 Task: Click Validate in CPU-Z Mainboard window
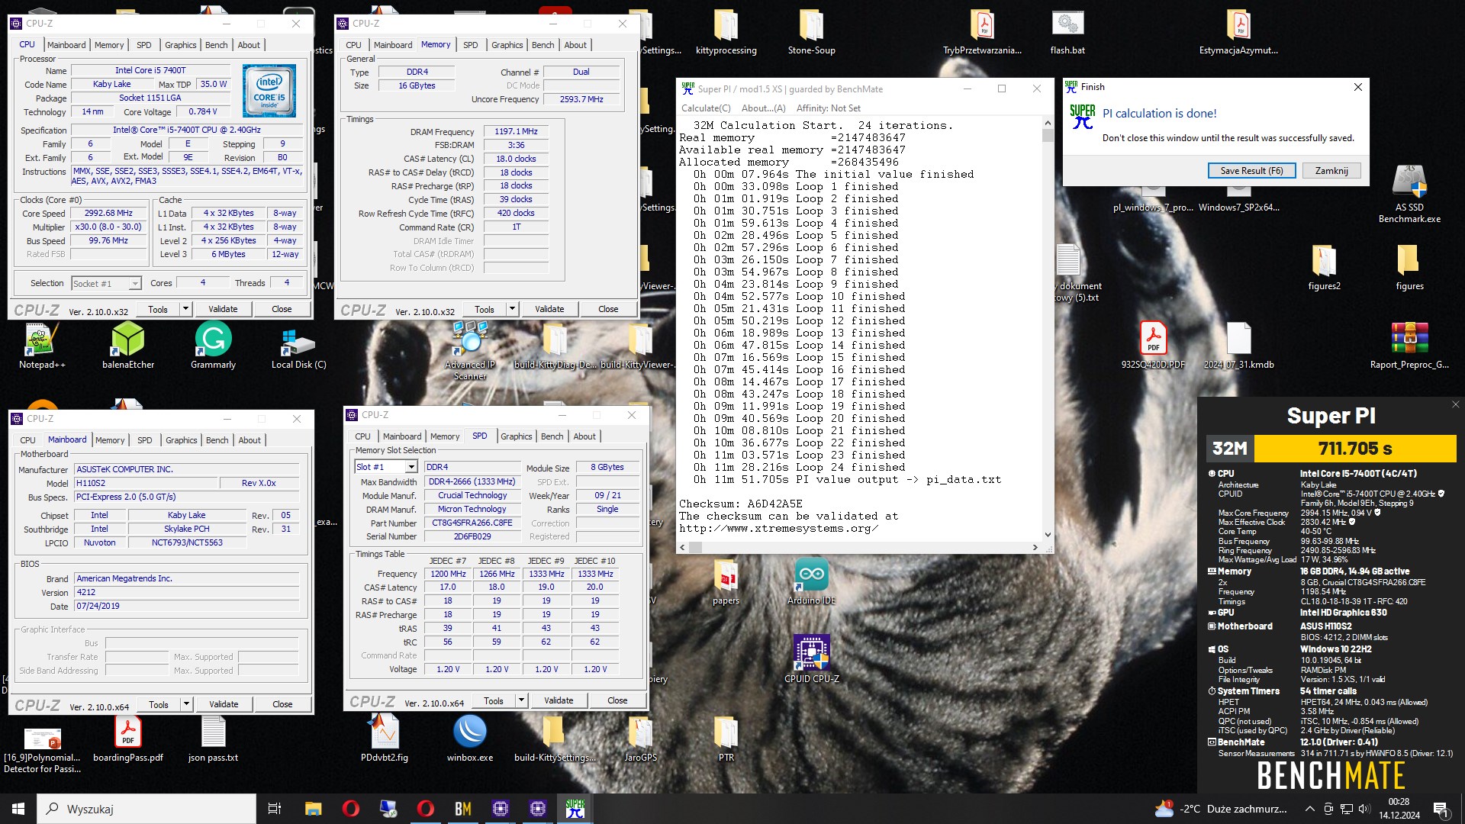(224, 704)
